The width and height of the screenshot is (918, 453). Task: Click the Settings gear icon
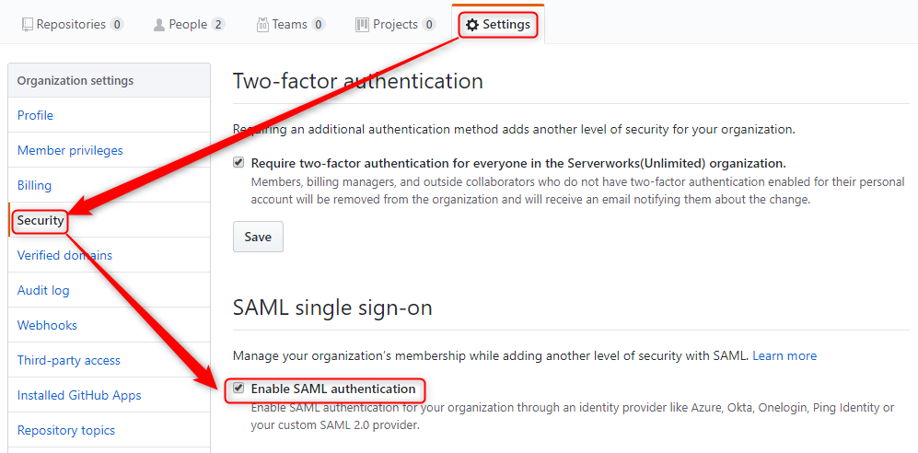pyautogui.click(x=471, y=25)
